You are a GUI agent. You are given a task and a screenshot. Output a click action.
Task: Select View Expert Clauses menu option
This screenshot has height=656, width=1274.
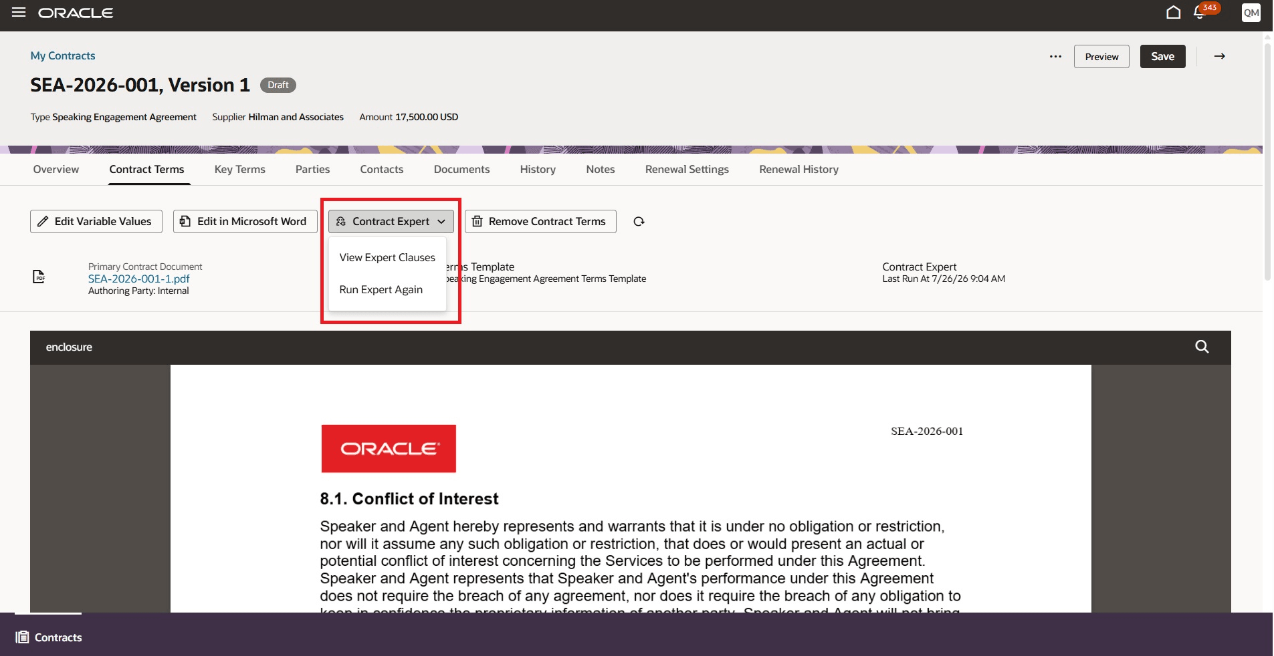click(387, 258)
